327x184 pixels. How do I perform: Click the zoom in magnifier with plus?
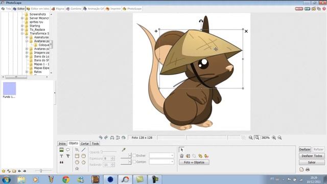click(x=274, y=137)
